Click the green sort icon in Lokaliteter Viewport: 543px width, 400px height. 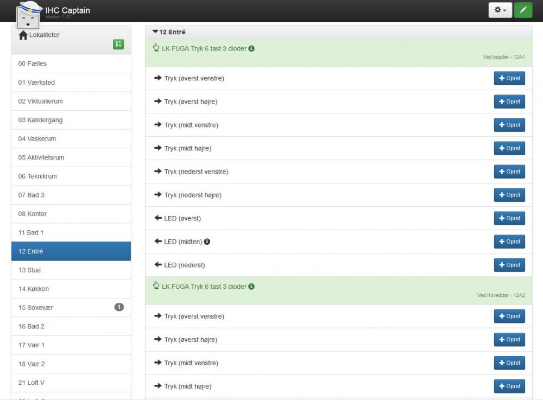[x=118, y=45]
